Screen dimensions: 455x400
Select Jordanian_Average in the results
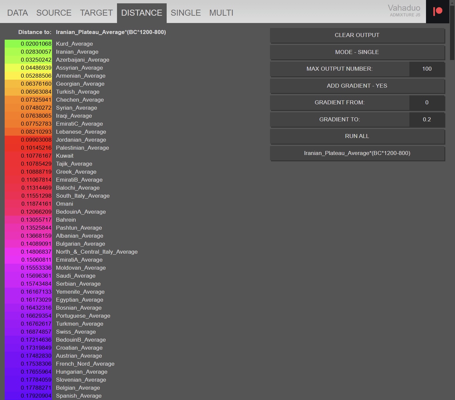[81, 140]
